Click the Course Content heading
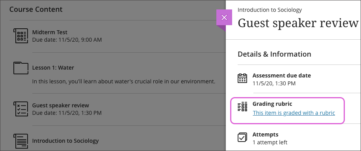 (36, 9)
